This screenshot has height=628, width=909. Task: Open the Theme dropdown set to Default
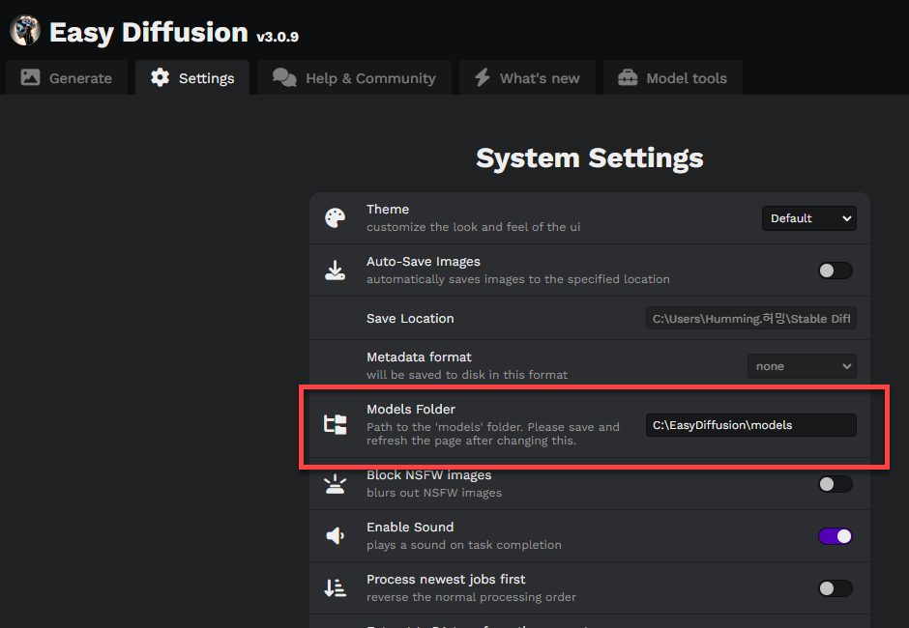(x=809, y=218)
